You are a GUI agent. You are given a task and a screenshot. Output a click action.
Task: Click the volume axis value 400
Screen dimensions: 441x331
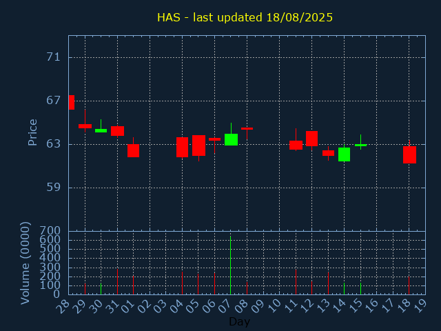[x=50, y=258]
